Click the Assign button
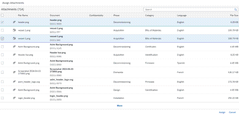239x115 pixels. point(222,112)
